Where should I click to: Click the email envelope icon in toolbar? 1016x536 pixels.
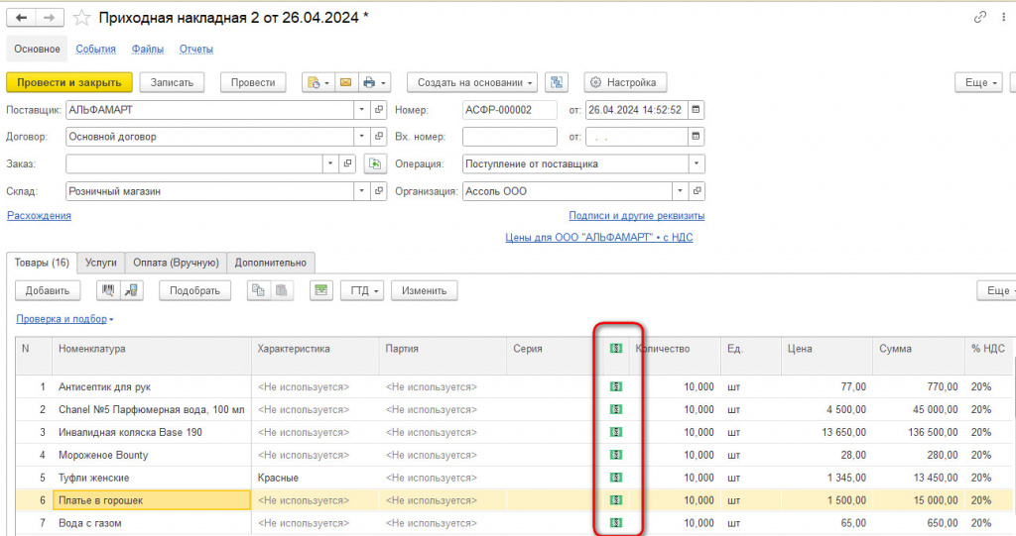pyautogui.click(x=345, y=82)
